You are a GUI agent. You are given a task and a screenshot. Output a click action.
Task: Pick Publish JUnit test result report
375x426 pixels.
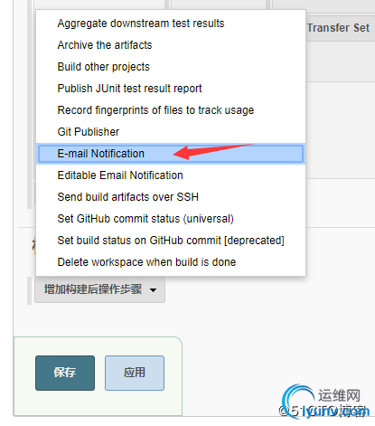(x=171, y=89)
